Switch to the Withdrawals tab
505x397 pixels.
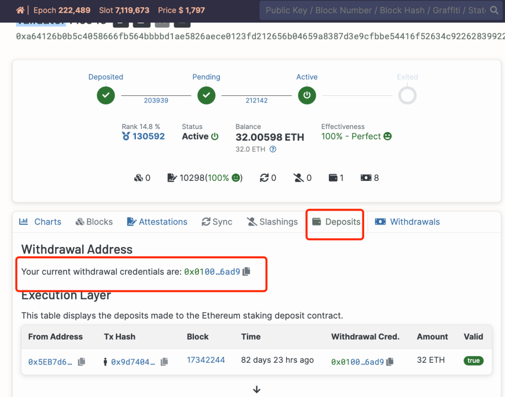407,222
